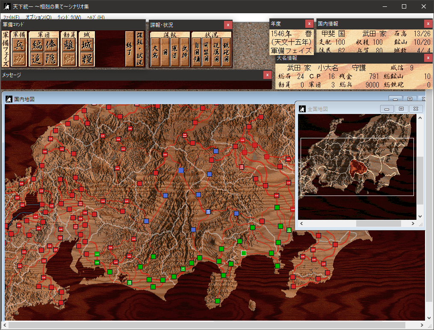This screenshot has width=434, height=330.
Task: Open the ファイル(F) menu
Action: pyautogui.click(x=12, y=17)
